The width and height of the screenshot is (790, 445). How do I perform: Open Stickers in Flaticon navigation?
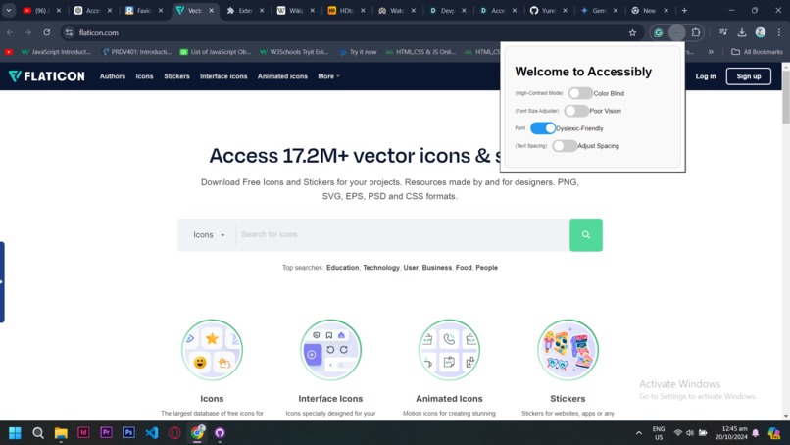tap(176, 76)
